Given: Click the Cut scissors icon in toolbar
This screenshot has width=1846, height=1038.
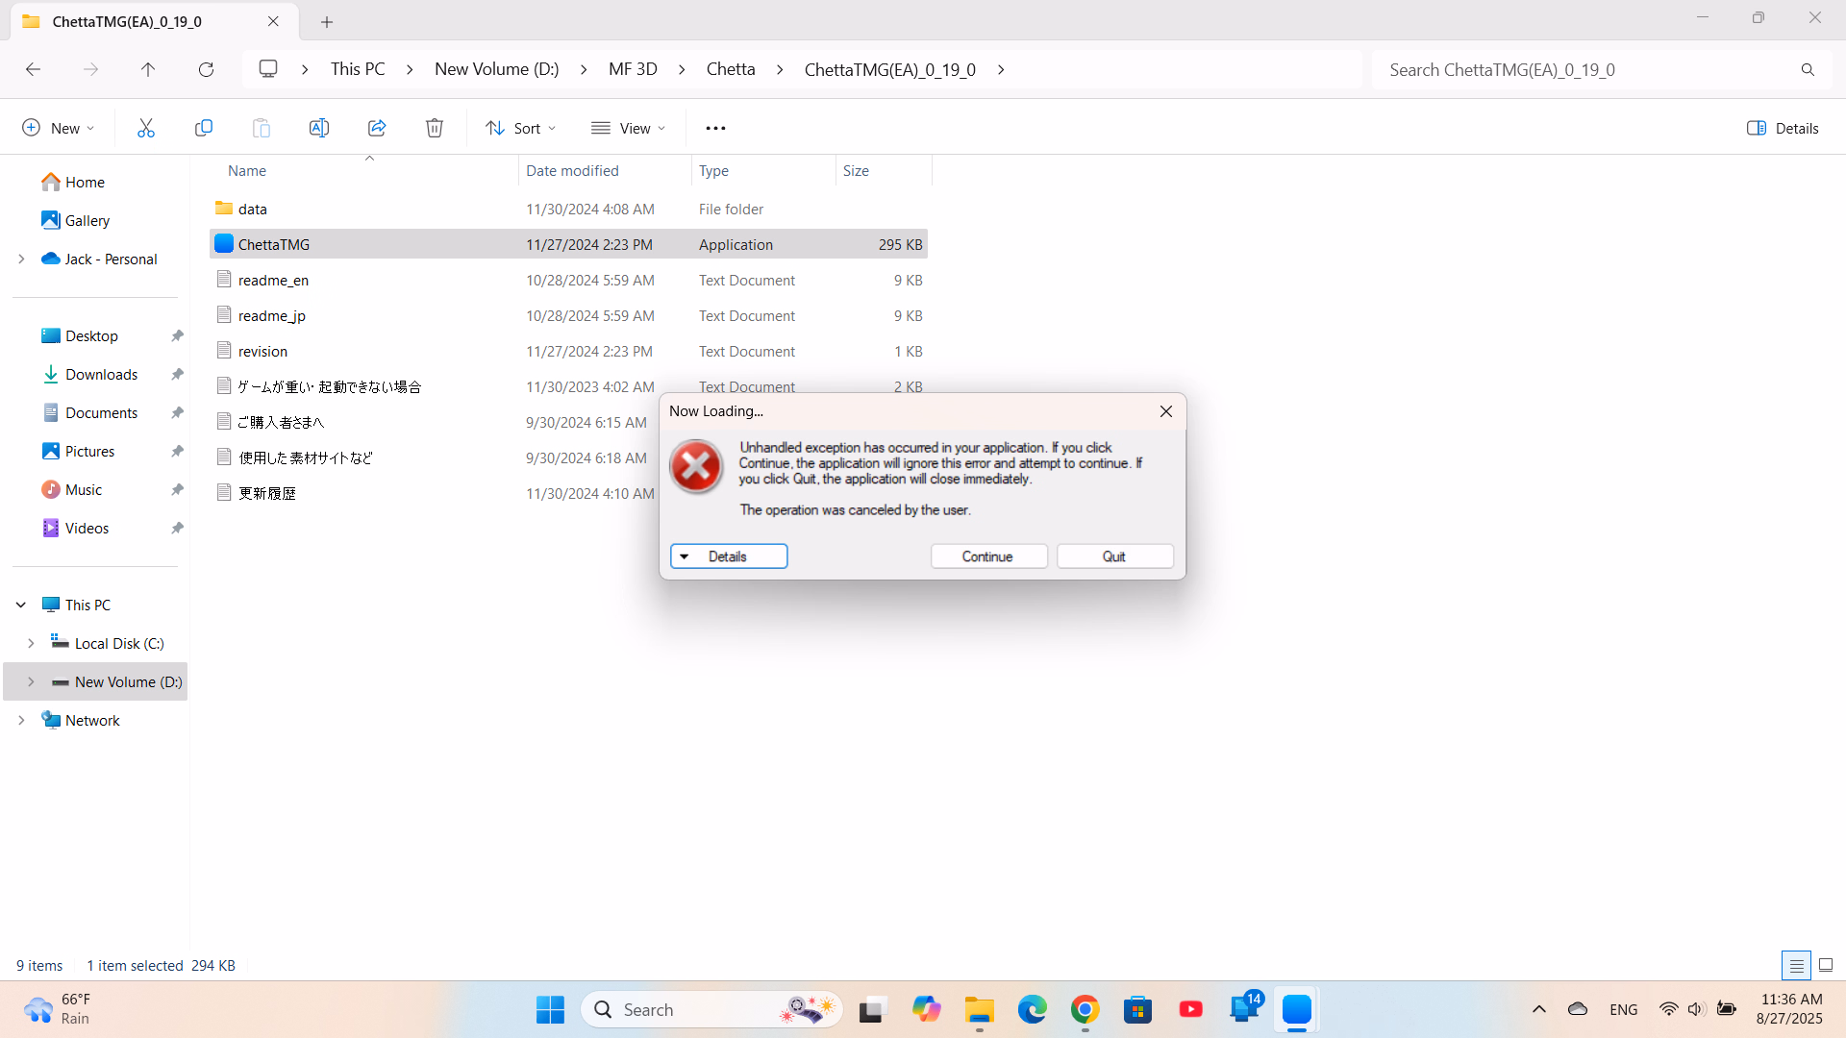Looking at the screenshot, I should (146, 128).
